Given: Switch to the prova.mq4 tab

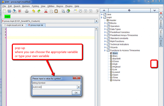Looking at the screenshot, I should [x=35, y=25].
